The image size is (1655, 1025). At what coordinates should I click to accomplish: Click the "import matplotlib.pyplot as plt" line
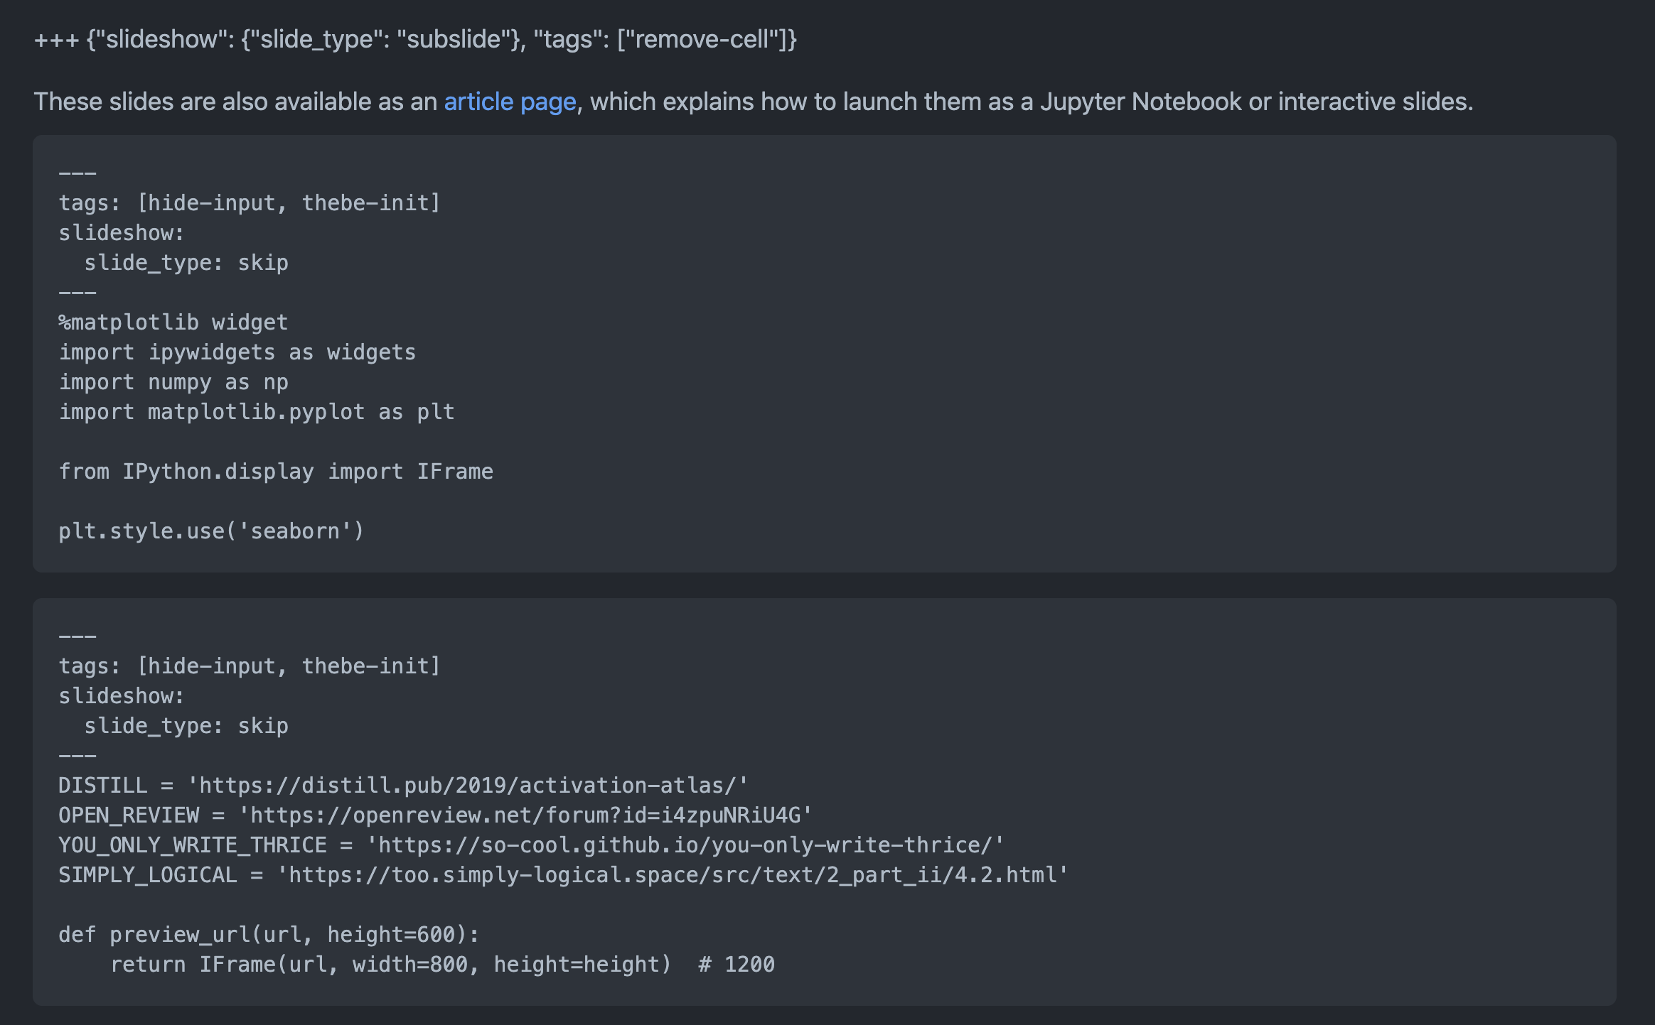pyautogui.click(x=257, y=412)
